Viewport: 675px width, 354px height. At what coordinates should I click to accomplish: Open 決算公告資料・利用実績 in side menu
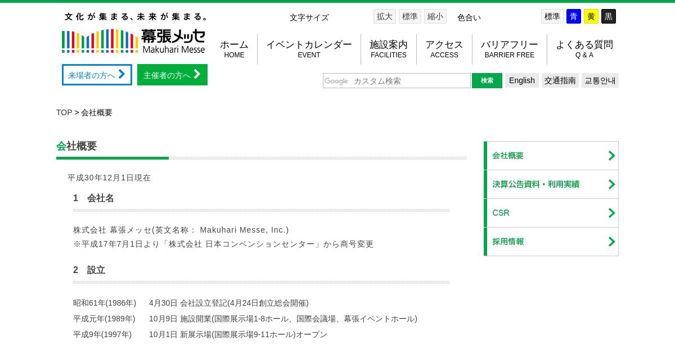click(551, 184)
